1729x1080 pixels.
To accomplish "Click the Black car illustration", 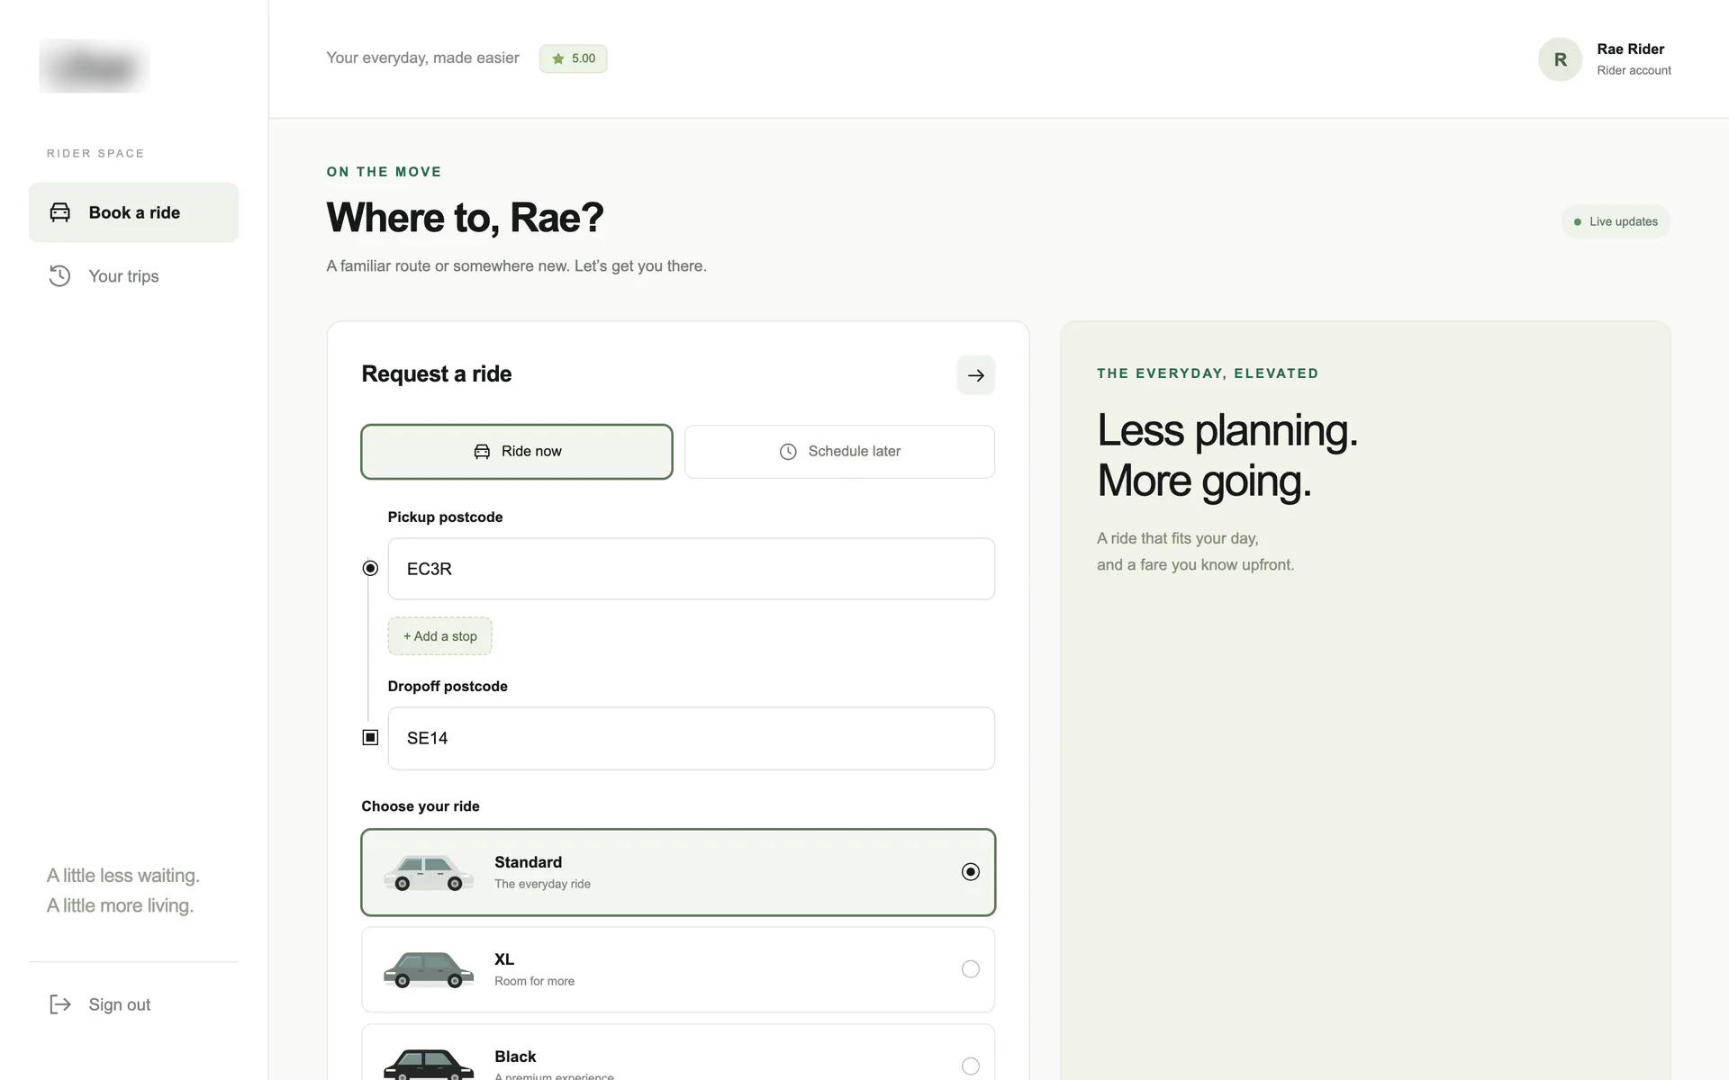I will tap(429, 1065).
